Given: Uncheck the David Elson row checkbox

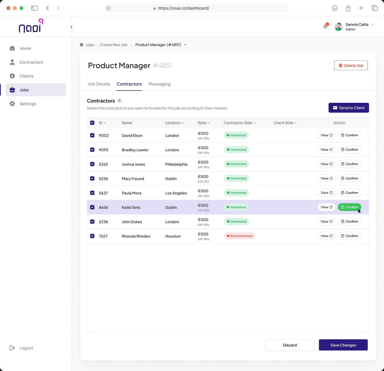Looking at the screenshot, I should [92, 135].
